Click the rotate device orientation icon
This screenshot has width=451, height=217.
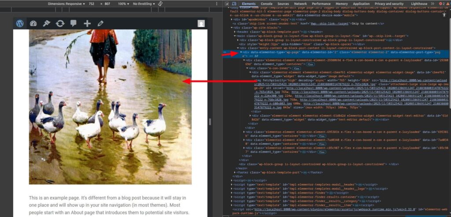[160, 4]
